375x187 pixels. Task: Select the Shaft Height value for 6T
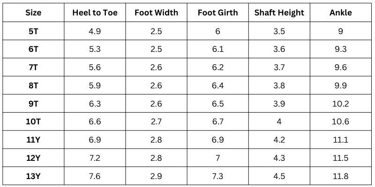pyautogui.click(x=279, y=50)
